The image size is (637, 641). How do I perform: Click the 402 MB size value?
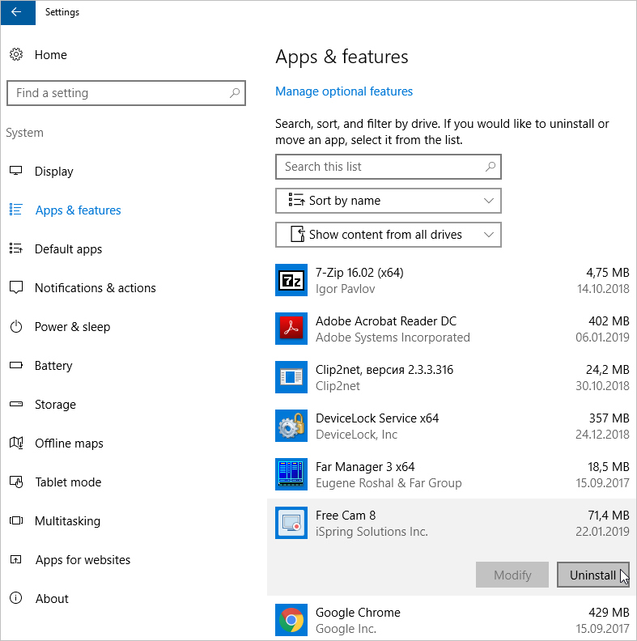pyautogui.click(x=609, y=321)
